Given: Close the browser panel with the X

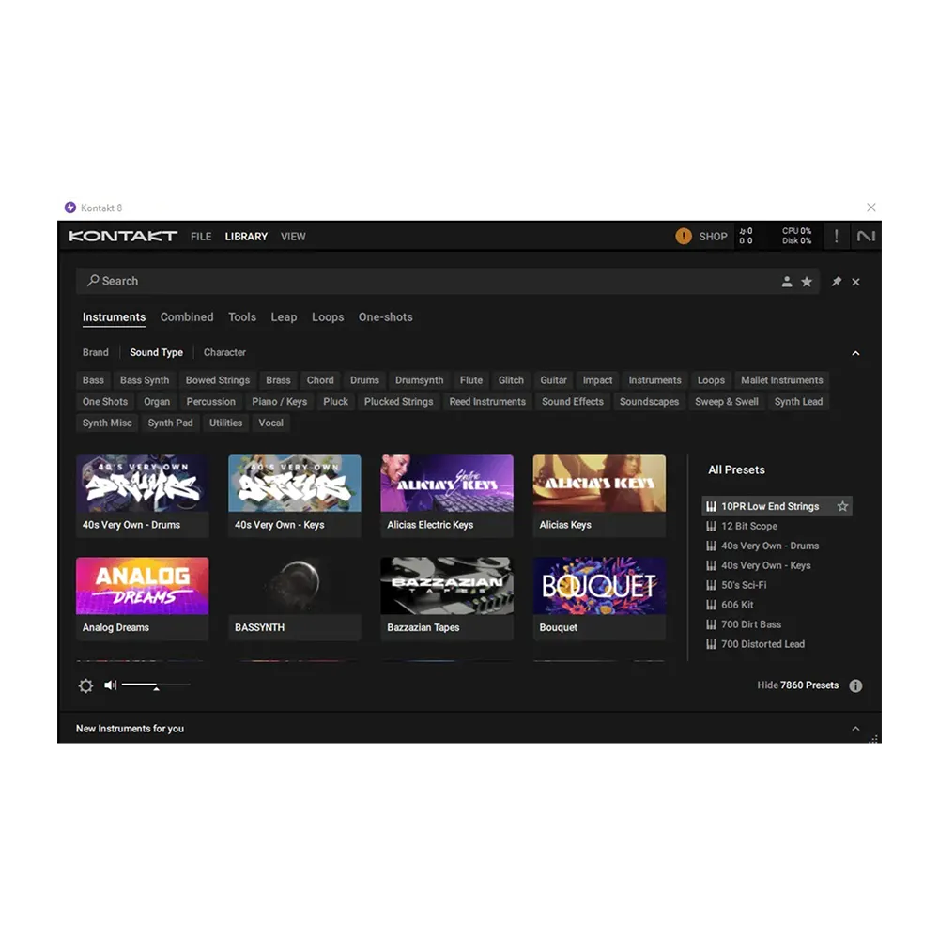Looking at the screenshot, I should [x=855, y=282].
